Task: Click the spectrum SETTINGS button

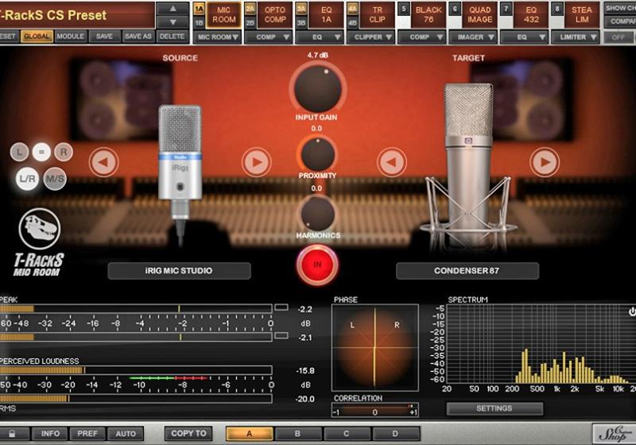Action: pyautogui.click(x=494, y=408)
